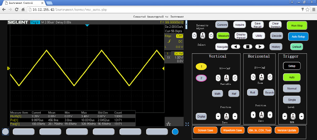317x140 pixels.
Task: Select Normal trigger mode
Action: 291,88
